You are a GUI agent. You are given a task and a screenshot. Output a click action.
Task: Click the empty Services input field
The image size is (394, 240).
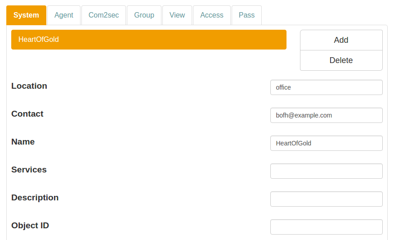click(x=326, y=171)
